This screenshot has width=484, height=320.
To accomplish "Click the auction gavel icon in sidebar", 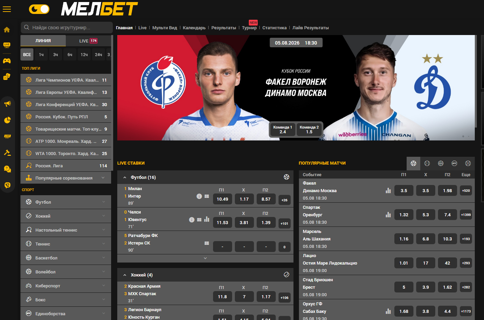I will pos(7,153).
